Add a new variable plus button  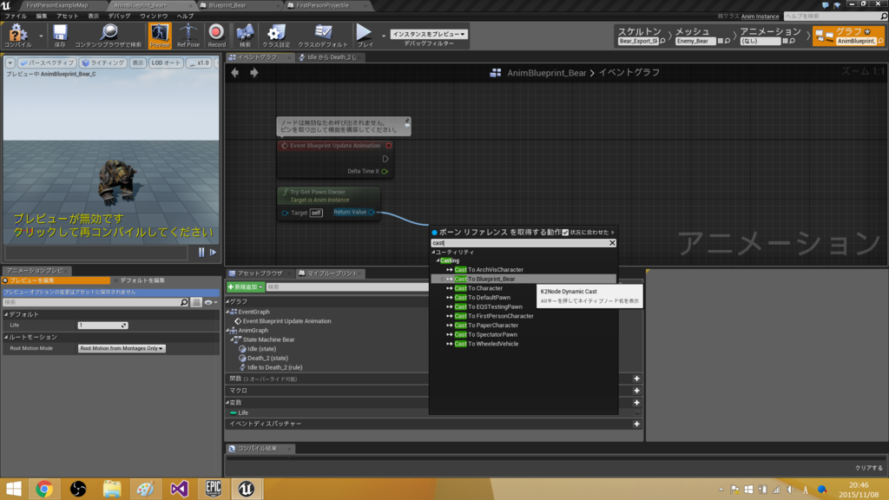636,403
